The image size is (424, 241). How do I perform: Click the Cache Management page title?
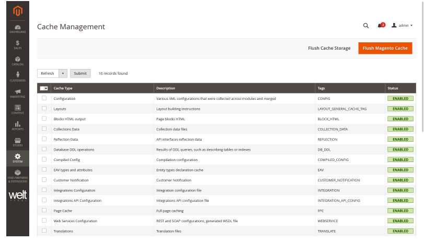[x=71, y=27]
